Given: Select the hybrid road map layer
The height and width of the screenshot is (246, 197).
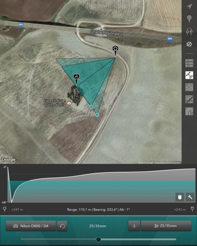Looking at the screenshot, I should 189,99.
